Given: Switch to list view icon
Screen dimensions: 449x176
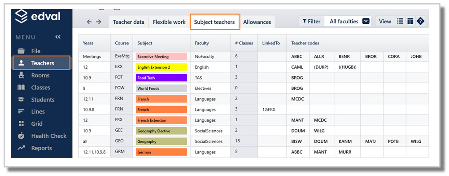Looking at the screenshot, I should pos(400,22).
